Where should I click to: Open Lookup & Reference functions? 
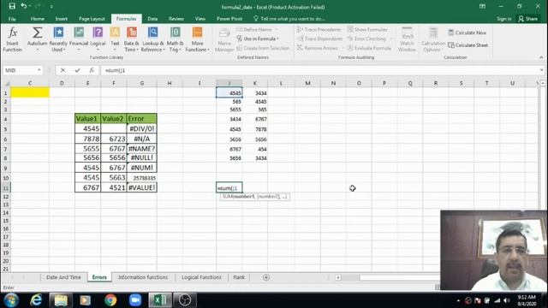(152, 39)
